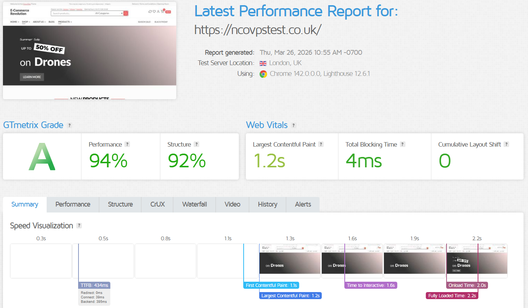Open Web Vitals help question mark
The image size is (528, 308).
(x=294, y=125)
